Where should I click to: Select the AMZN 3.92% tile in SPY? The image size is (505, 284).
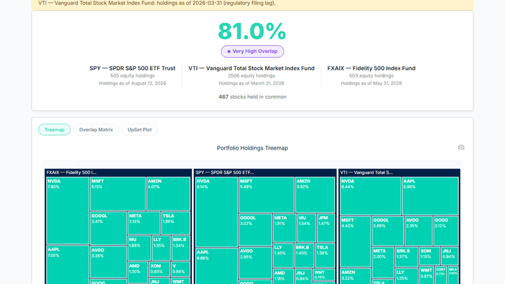pyautogui.click(x=315, y=194)
